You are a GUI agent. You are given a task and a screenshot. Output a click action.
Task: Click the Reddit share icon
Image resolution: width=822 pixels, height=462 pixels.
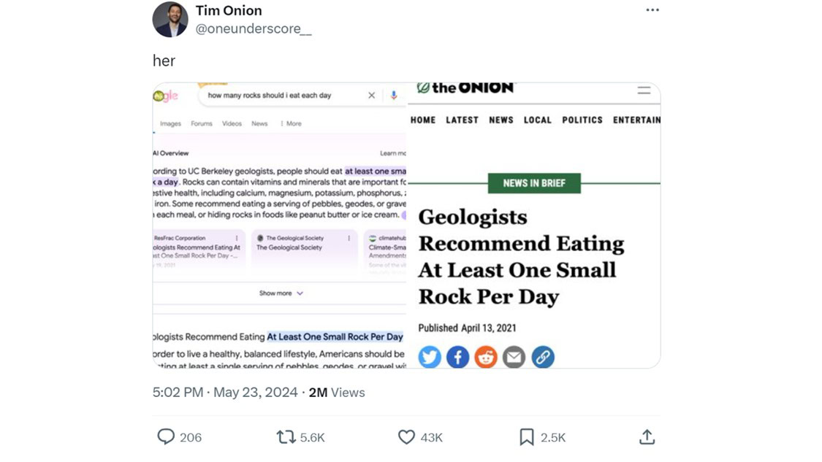tap(486, 357)
